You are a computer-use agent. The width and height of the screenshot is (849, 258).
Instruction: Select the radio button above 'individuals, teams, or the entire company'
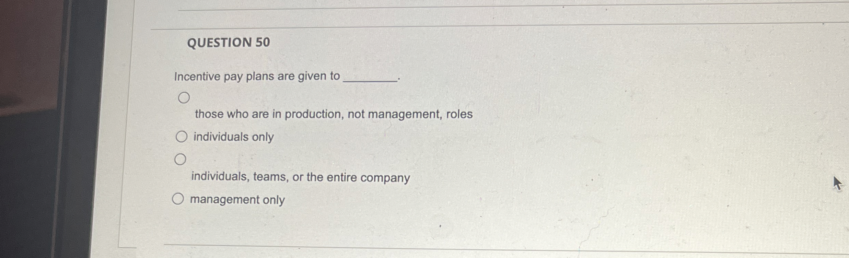[x=180, y=159]
